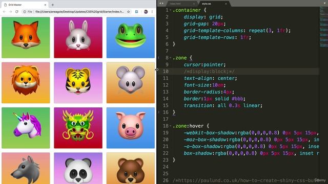
Task: Go forward in the Chrome browser
Action: pyautogui.click(x=10, y=12)
